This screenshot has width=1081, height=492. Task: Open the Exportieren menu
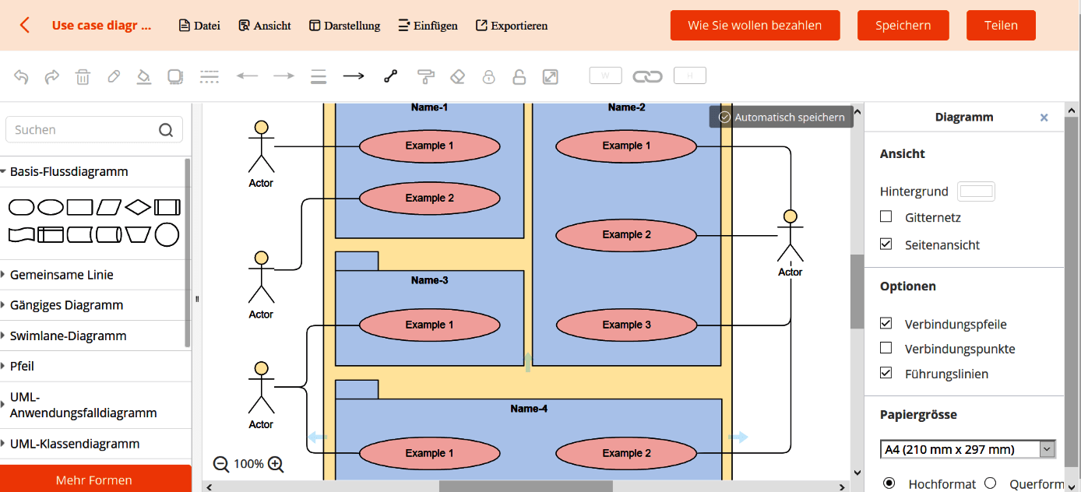click(x=512, y=25)
